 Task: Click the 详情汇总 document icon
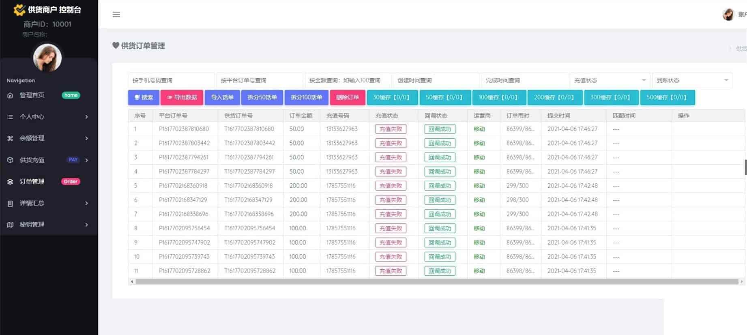coord(11,203)
